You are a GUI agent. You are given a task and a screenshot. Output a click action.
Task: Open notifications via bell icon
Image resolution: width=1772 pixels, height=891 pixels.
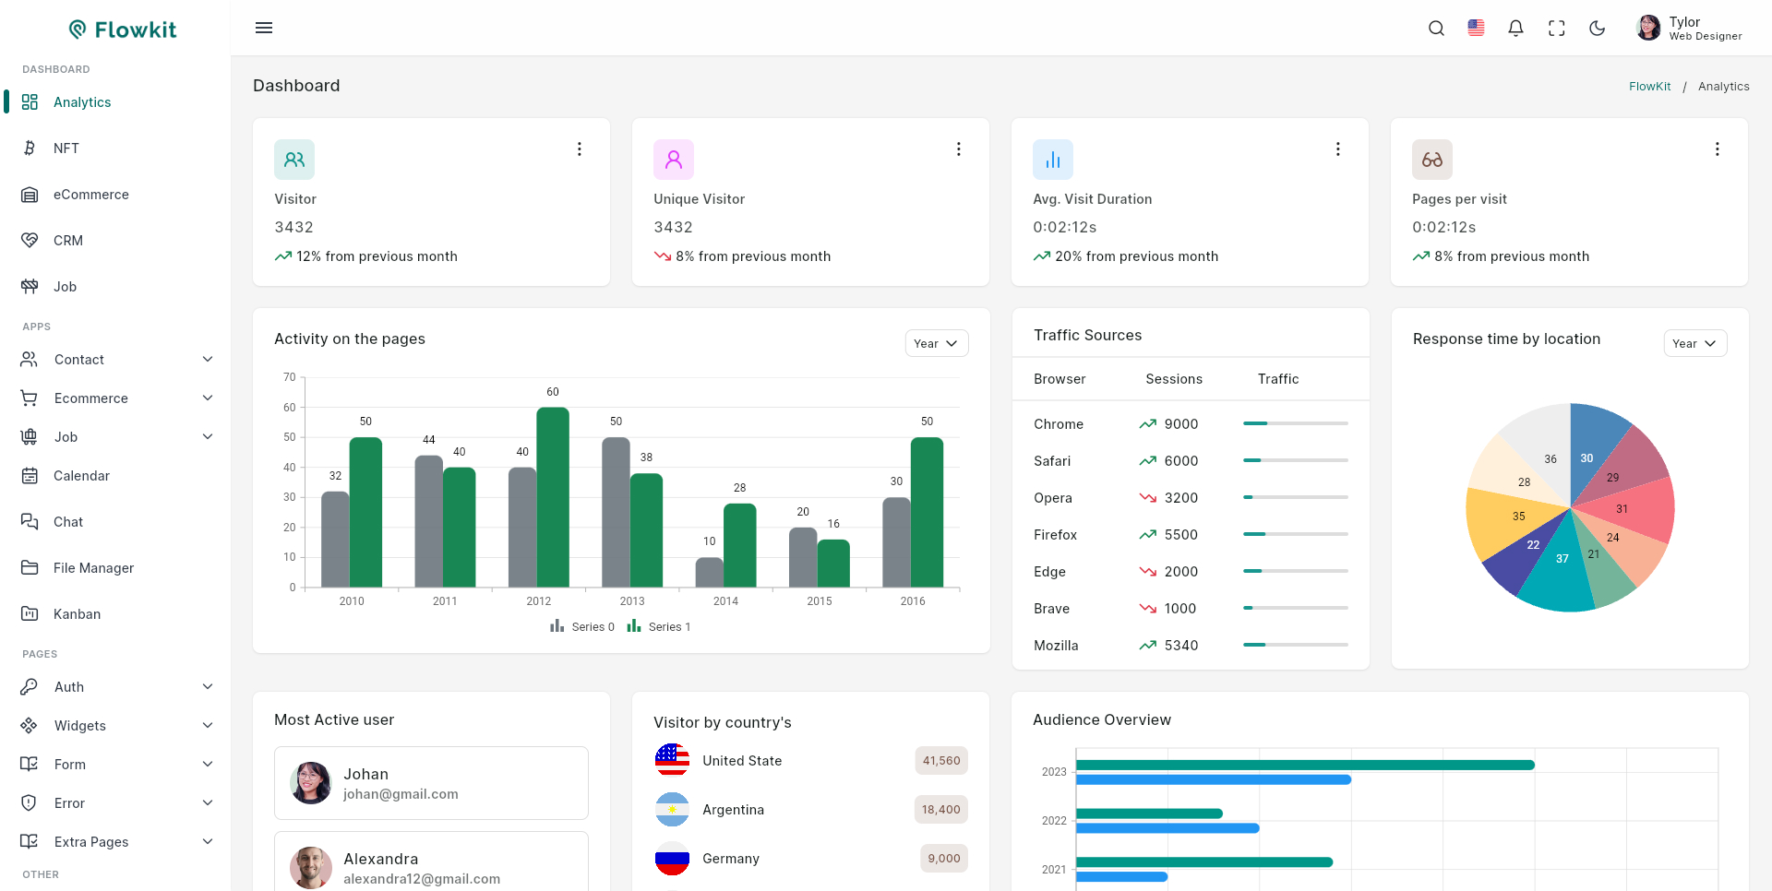[1515, 28]
